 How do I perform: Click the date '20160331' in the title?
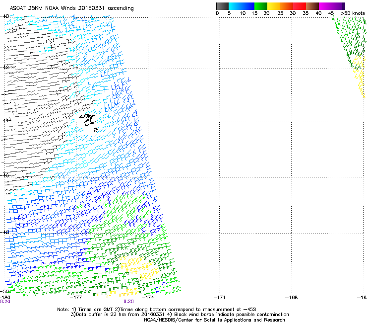pos(92,8)
